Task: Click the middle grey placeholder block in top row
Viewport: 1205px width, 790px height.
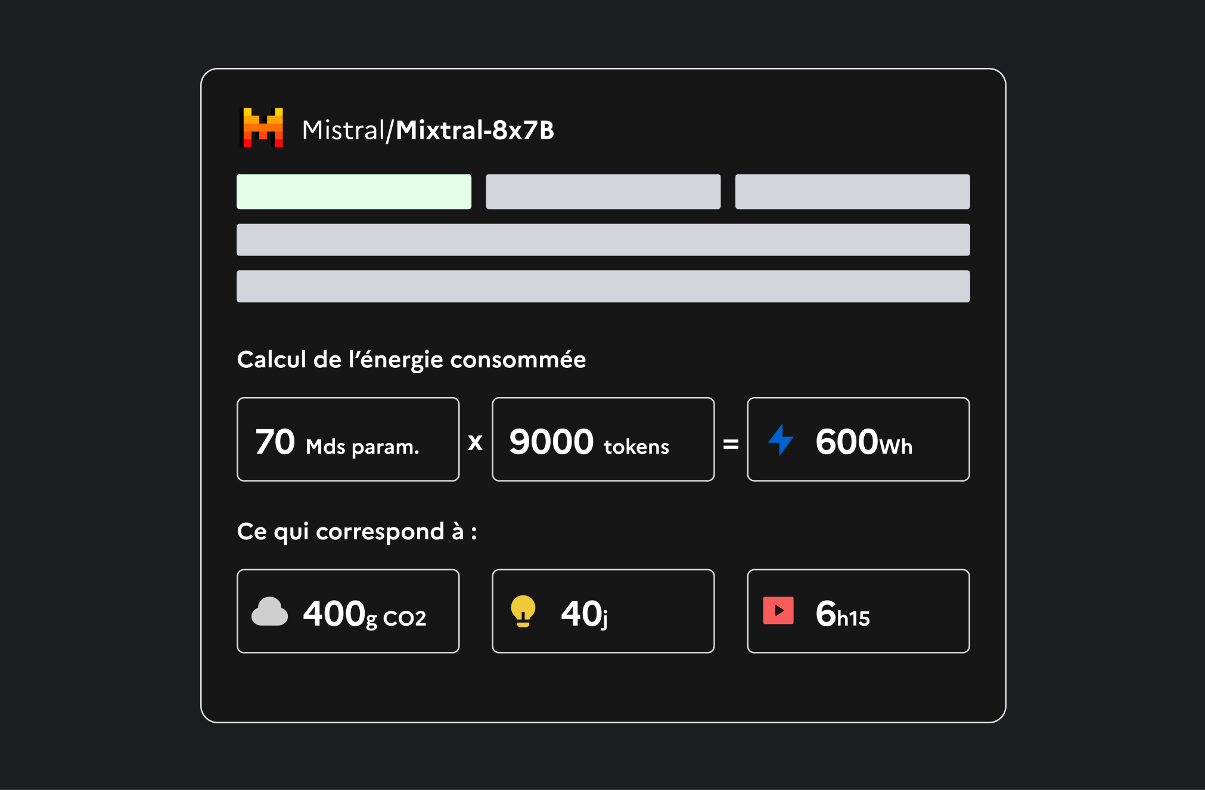Action: tap(603, 192)
